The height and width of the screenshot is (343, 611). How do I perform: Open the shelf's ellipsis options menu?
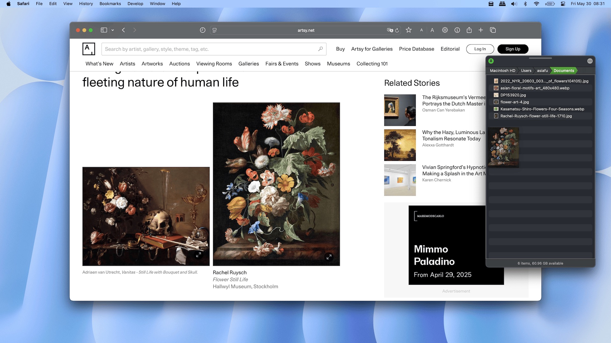click(x=590, y=61)
